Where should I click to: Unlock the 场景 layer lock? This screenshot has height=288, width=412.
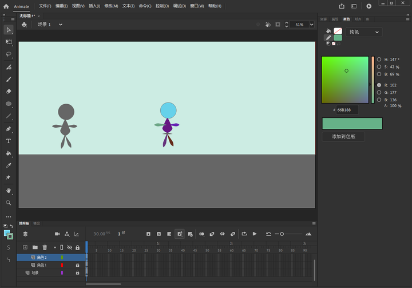click(x=77, y=273)
